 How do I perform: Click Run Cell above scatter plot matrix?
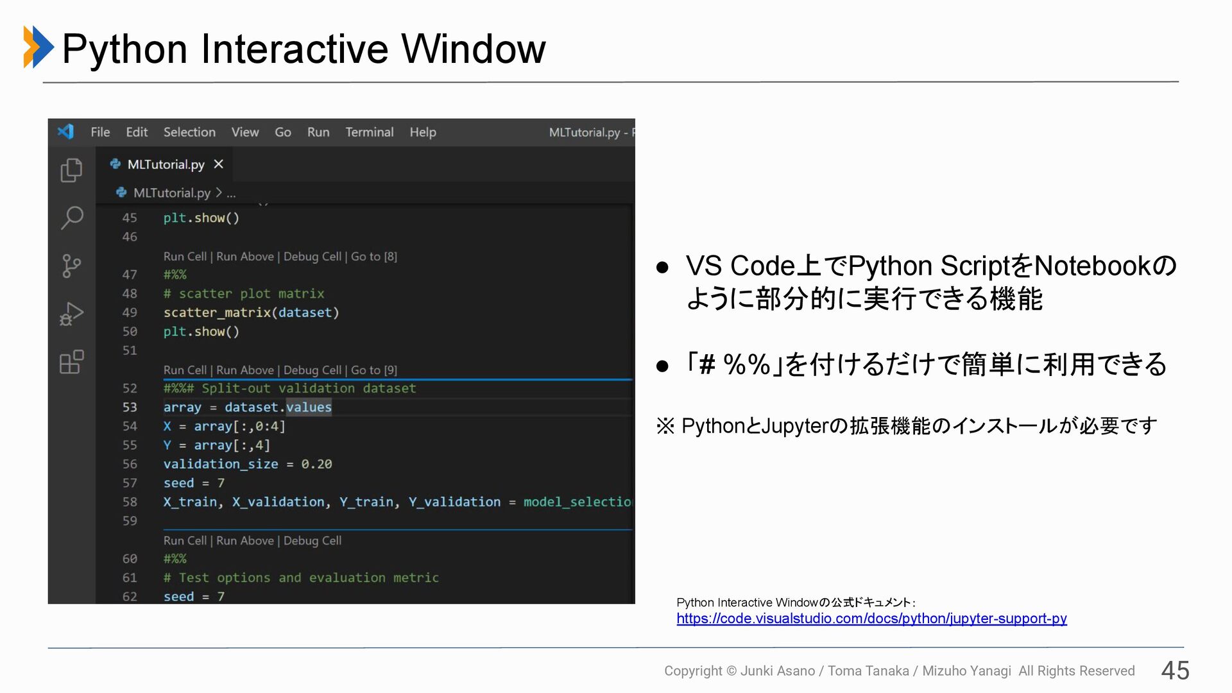coord(185,257)
